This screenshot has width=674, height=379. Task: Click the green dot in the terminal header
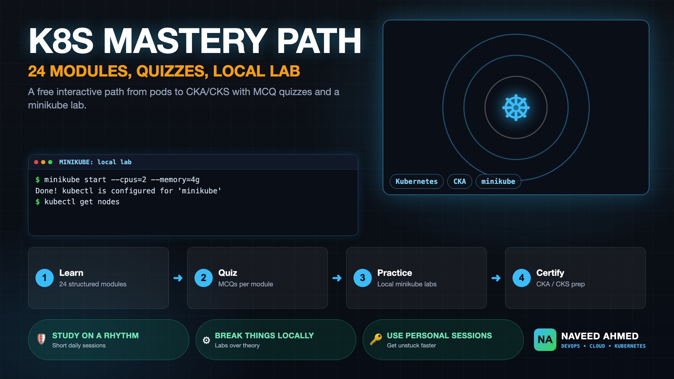[x=50, y=162]
